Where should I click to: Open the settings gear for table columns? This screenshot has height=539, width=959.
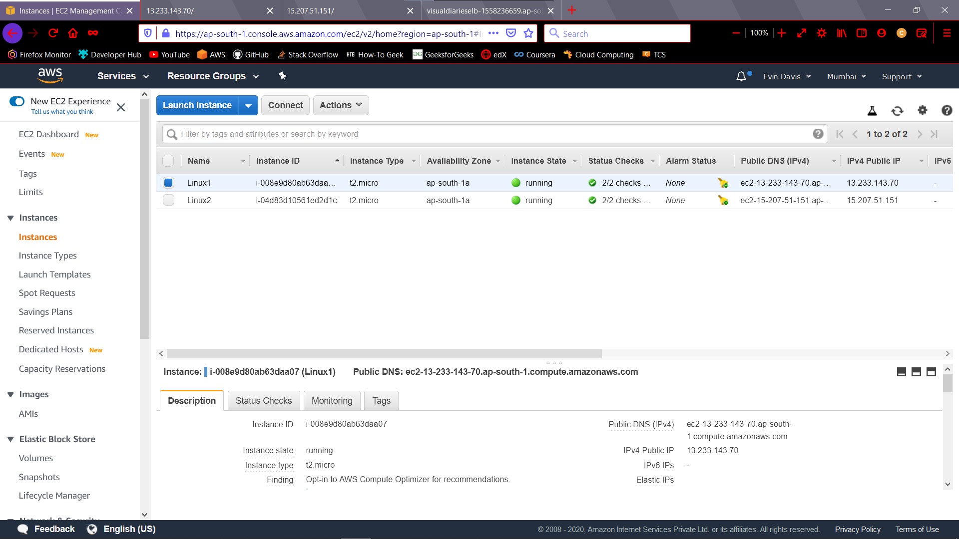(x=922, y=110)
